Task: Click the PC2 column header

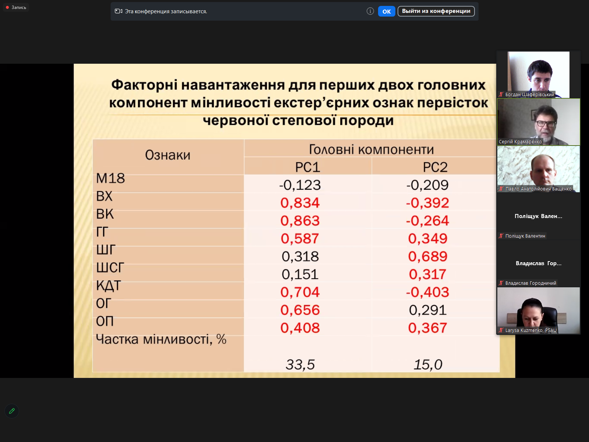Action: 435,167
